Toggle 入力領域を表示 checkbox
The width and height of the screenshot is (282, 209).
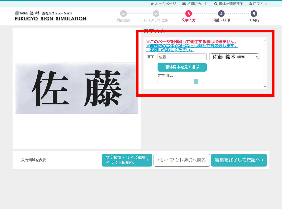tap(18, 160)
